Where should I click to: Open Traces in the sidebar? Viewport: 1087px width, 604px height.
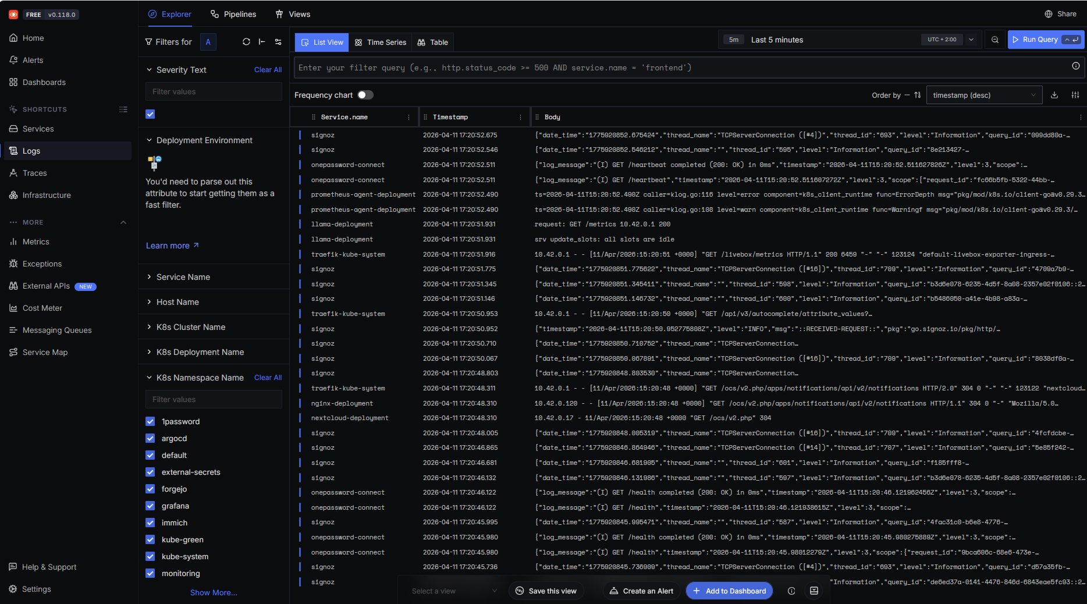(x=35, y=173)
